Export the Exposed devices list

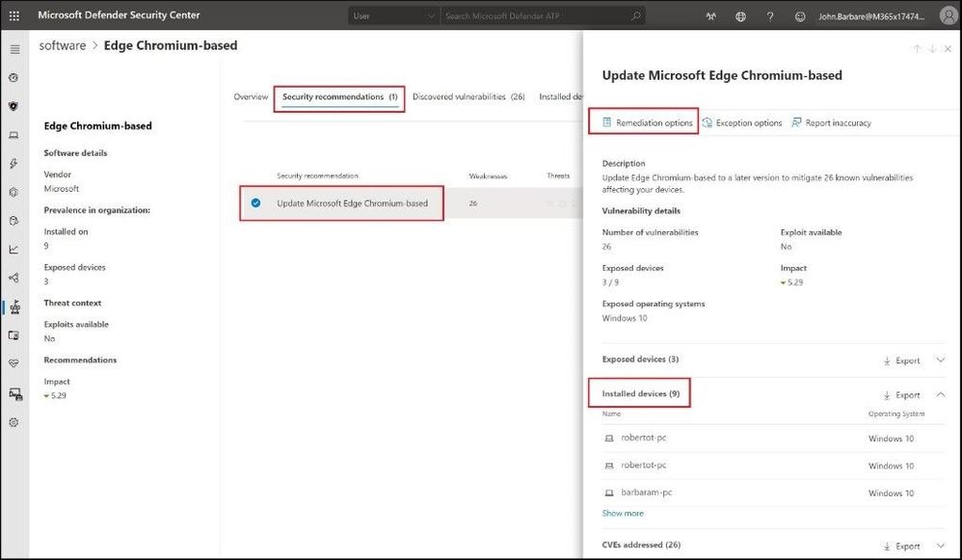click(901, 360)
